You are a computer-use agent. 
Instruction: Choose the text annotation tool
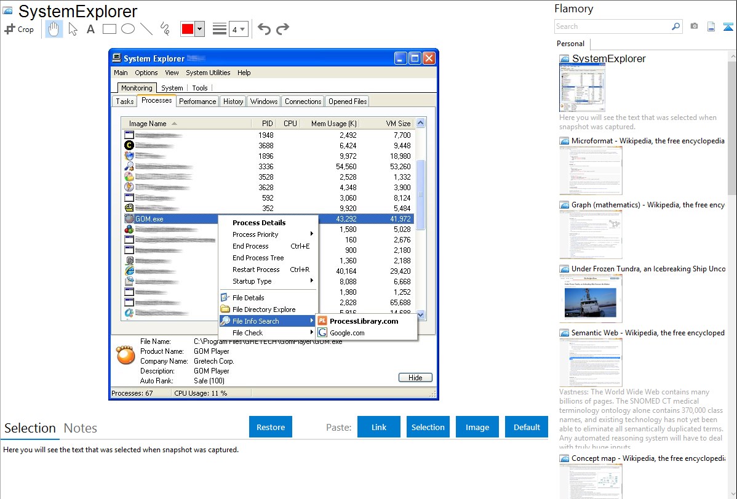[x=90, y=29]
